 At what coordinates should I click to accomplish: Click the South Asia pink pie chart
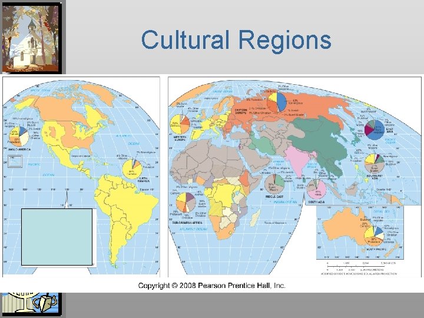point(316,189)
